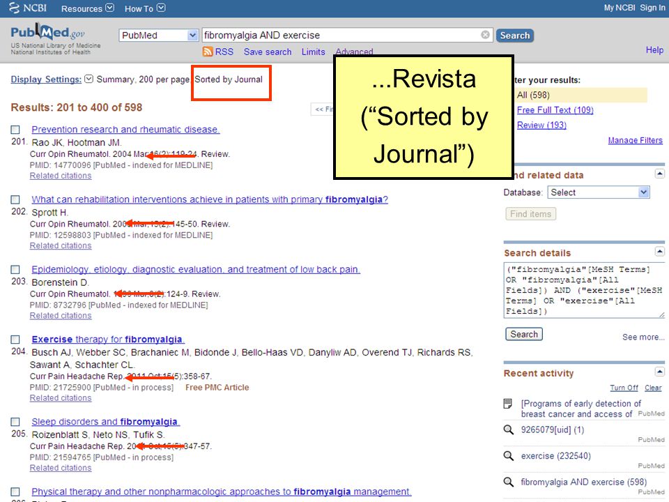This screenshot has height=502, width=669.
Task: Select the All (598) filter
Action: (x=533, y=95)
